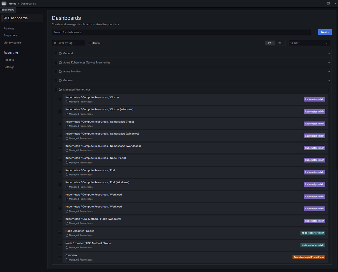
Task: Focus the Search for dashboards field
Action: coord(181,32)
